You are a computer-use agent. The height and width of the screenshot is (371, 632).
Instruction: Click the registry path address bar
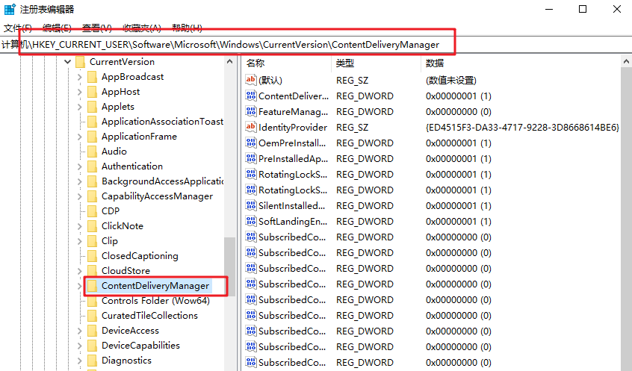[316, 45]
